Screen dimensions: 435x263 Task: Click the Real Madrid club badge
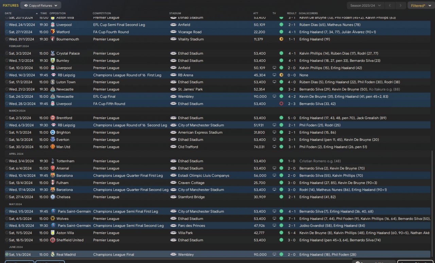coord(53,255)
